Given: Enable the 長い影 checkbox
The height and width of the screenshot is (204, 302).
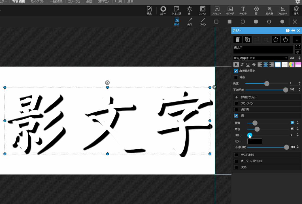Looking at the screenshot, I should 236,109.
